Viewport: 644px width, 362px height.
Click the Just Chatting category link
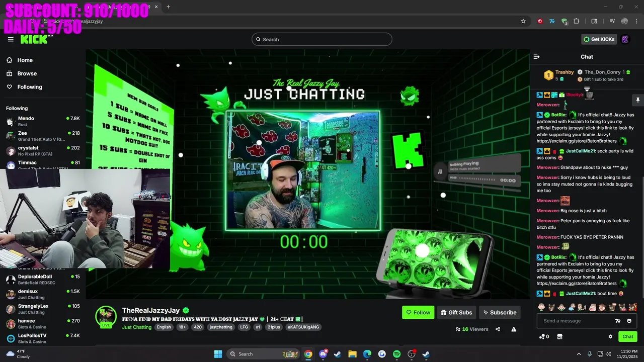[x=136, y=327]
